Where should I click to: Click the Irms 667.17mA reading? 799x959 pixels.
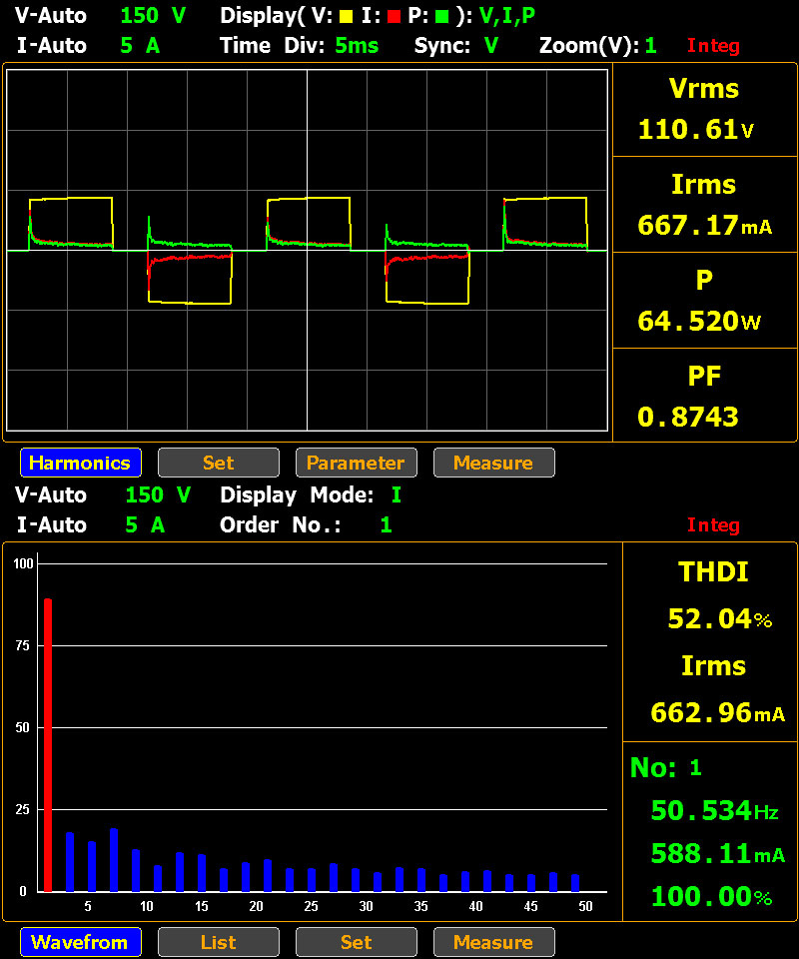pos(704,205)
